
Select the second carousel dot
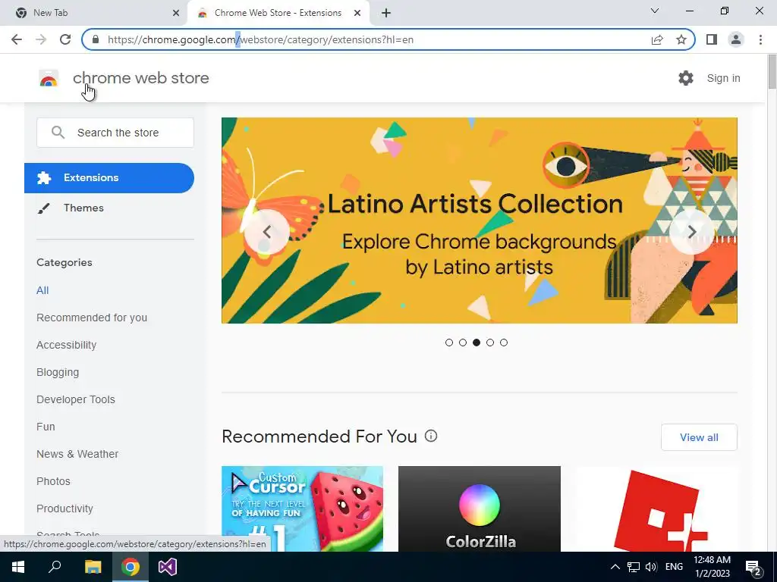[x=463, y=343]
